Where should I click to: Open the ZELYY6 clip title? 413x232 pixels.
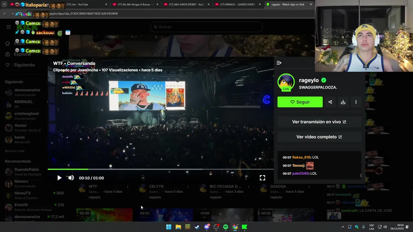156,187
